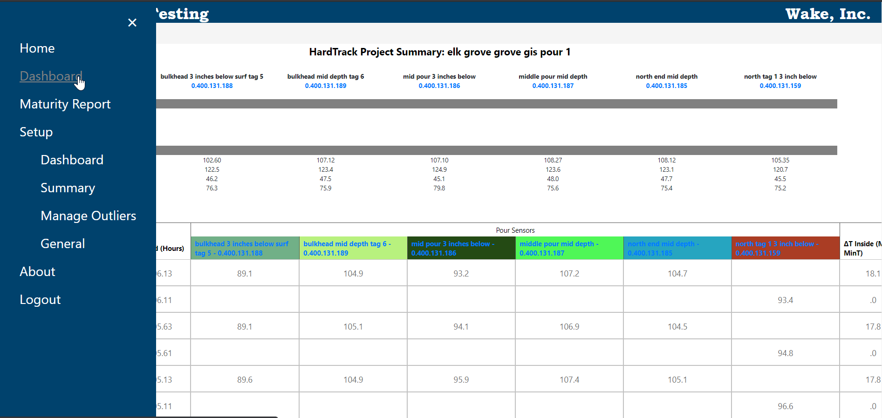Click table cell with value 93.4

pos(786,300)
